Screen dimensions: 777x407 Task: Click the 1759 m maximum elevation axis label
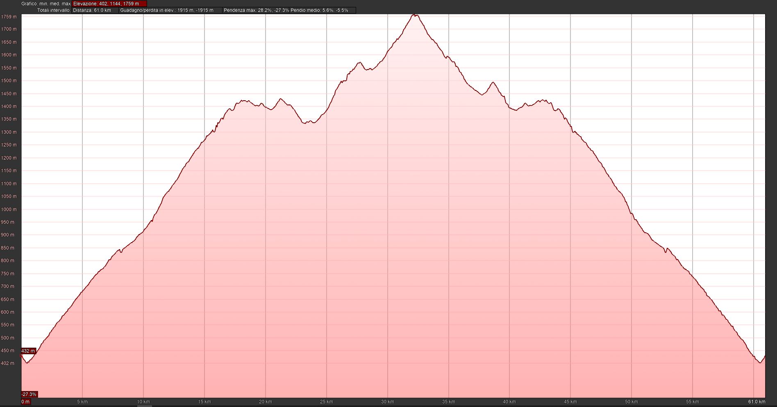(x=9, y=17)
